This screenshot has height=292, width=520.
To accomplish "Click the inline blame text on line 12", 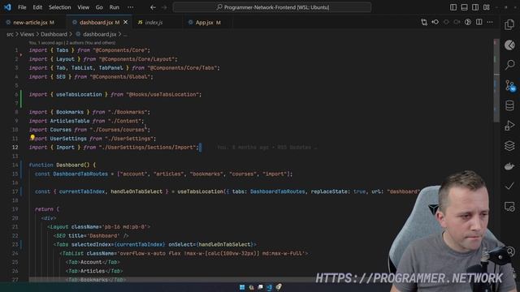I will coord(266,148).
